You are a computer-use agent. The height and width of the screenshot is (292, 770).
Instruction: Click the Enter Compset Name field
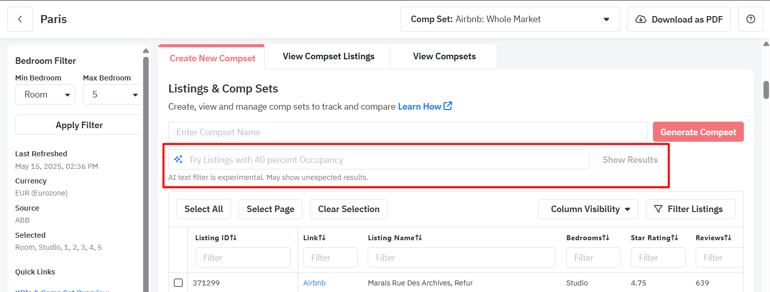tap(408, 132)
